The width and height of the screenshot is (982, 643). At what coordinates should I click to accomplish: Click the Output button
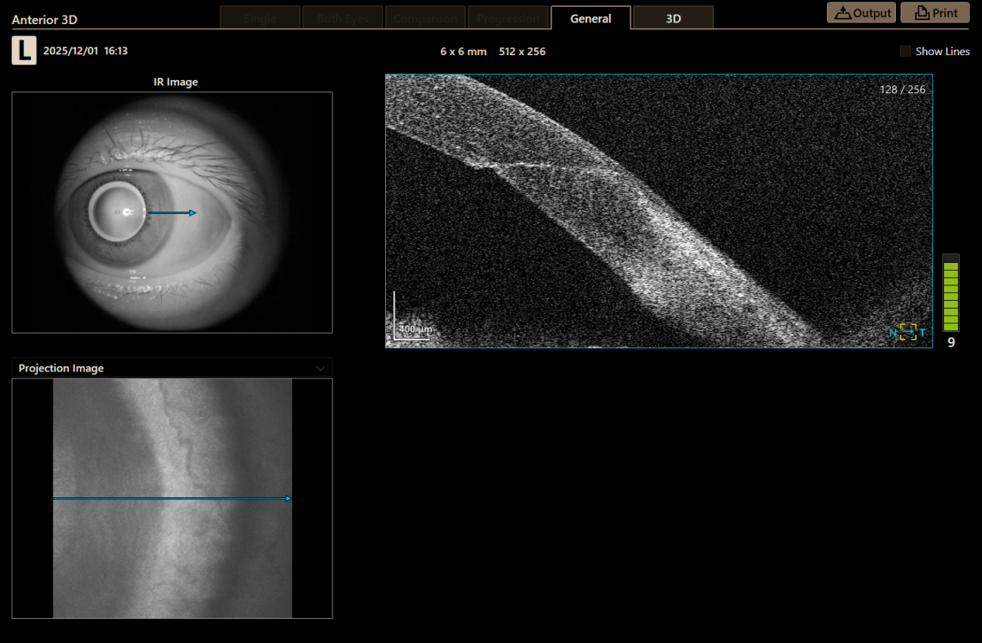tap(861, 12)
